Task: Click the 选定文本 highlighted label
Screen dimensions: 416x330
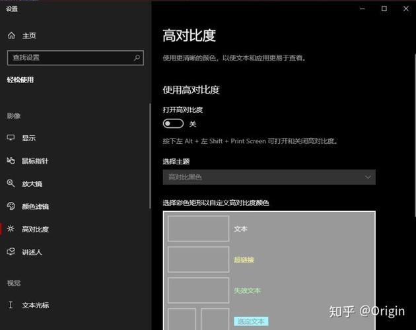Action: 251,321
